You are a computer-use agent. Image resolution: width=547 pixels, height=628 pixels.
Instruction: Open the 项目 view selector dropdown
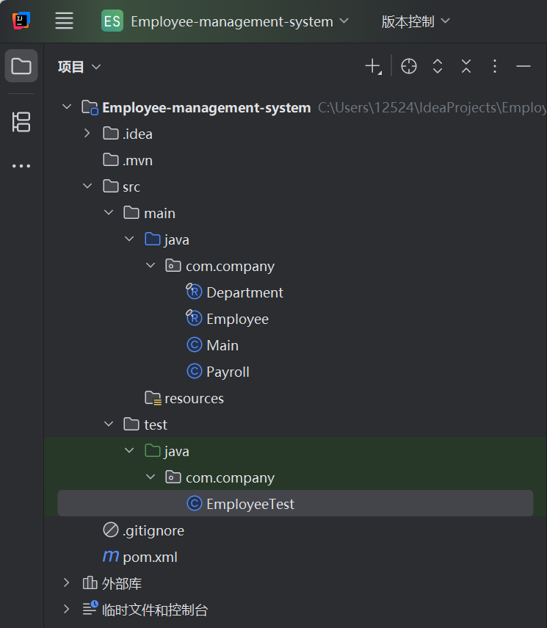point(79,67)
